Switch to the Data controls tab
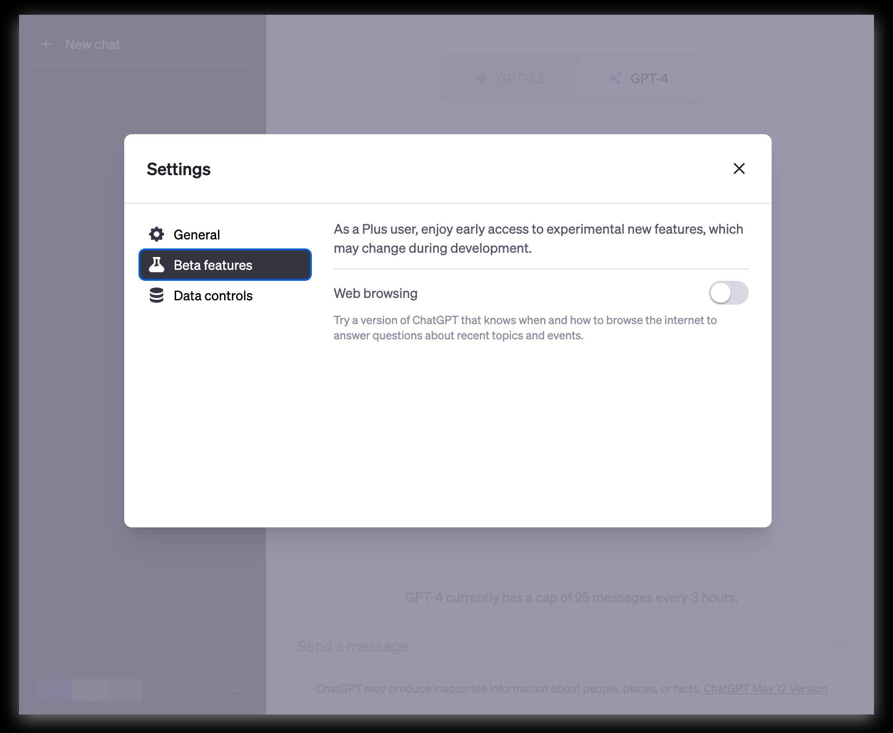The image size is (893, 733). 225,296
